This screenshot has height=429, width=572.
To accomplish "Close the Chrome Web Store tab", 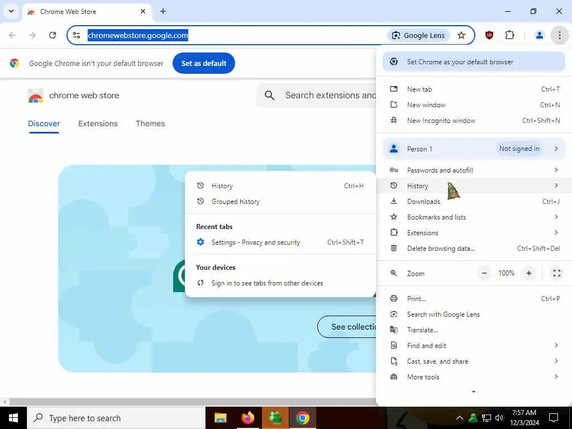I will tap(143, 11).
